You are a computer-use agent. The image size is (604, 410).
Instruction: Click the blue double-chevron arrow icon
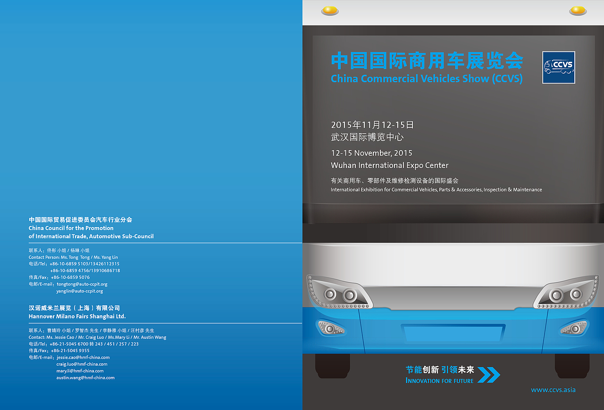pos(489,375)
